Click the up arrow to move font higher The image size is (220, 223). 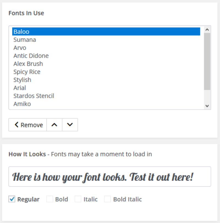(x=54, y=125)
